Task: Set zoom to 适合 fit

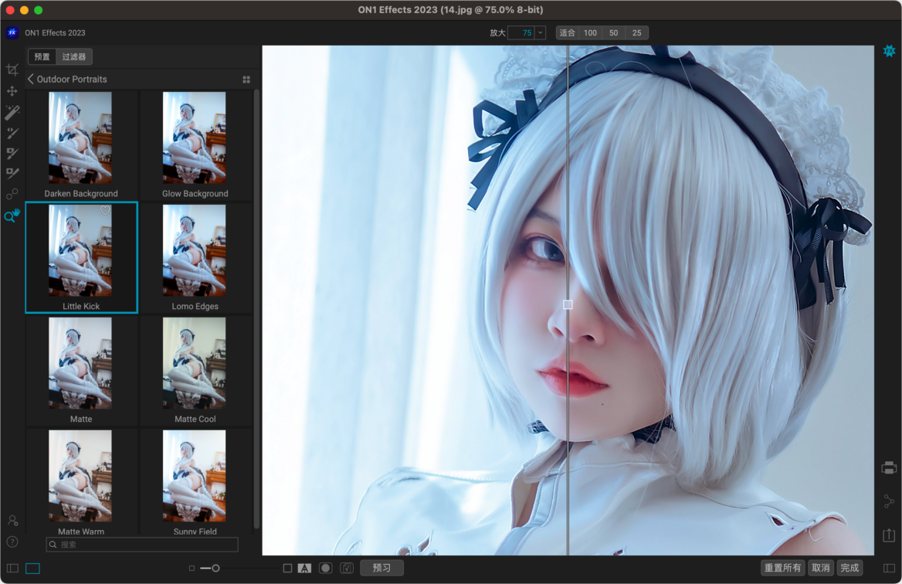Action: pos(567,32)
